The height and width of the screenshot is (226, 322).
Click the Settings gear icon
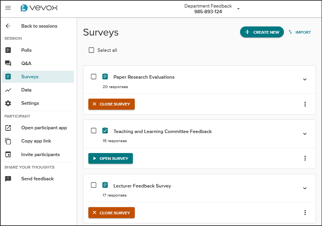pos(8,103)
